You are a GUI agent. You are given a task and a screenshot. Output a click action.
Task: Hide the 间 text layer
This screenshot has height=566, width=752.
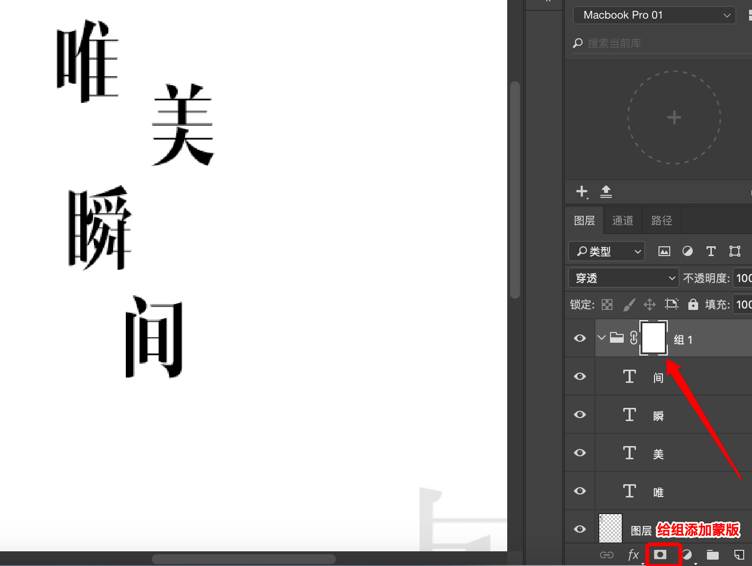580,377
